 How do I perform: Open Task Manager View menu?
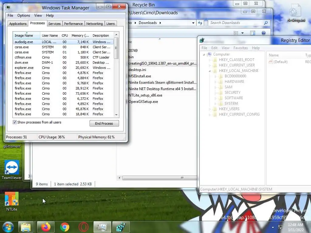click(38, 15)
